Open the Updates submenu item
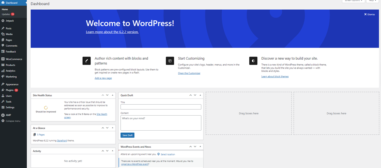The width and height of the screenshot is (381, 168). [6, 14]
